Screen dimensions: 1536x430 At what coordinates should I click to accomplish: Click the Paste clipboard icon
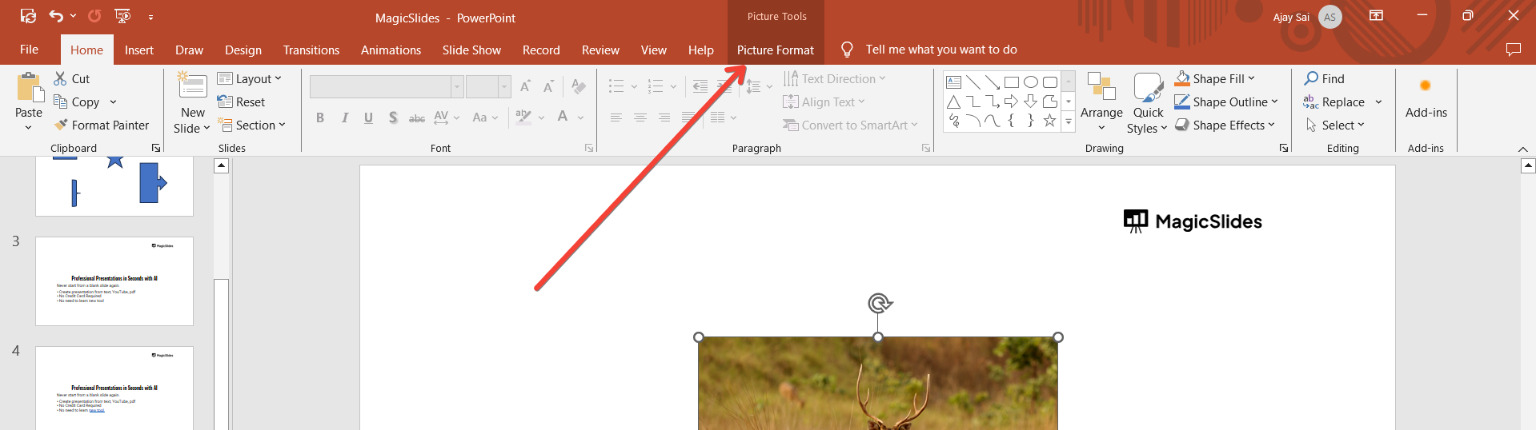pos(30,88)
